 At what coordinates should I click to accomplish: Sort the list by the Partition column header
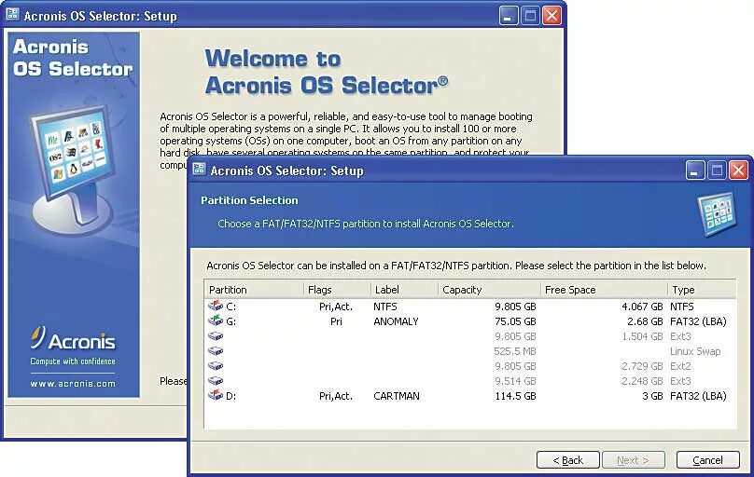pyautogui.click(x=254, y=290)
